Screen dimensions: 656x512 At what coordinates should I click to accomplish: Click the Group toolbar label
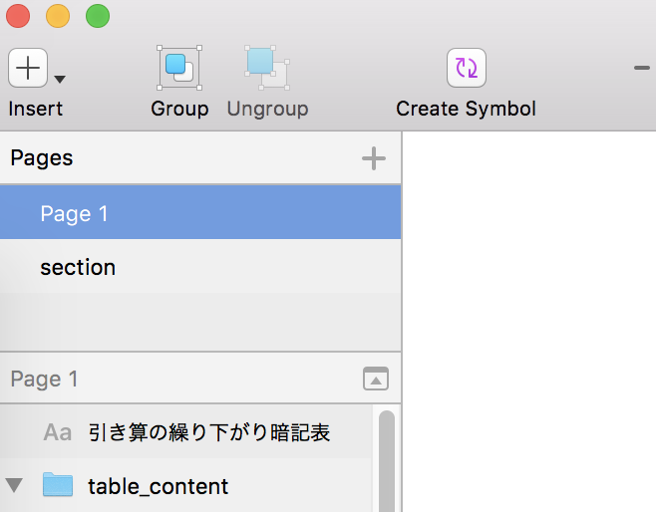coord(179,109)
